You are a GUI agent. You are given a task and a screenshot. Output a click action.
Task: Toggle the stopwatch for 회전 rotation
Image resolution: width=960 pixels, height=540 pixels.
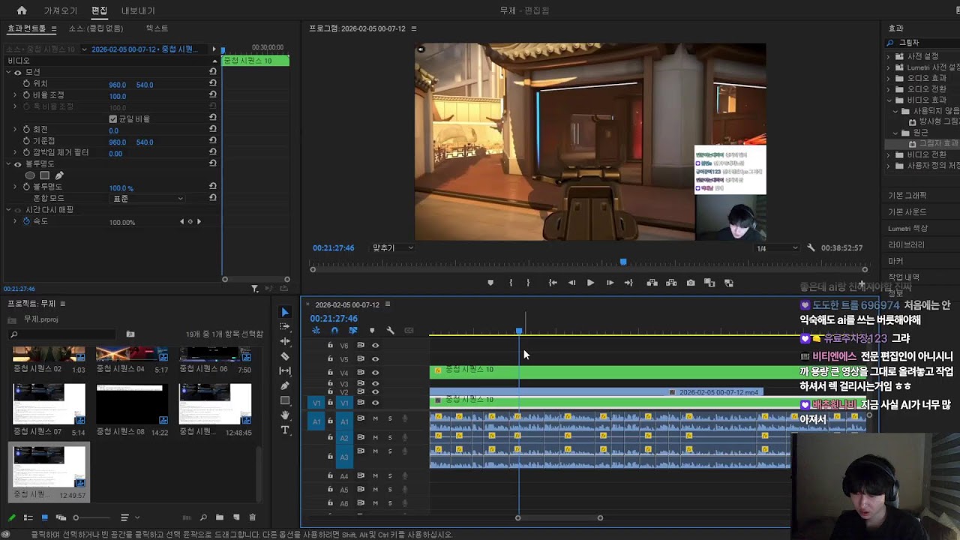pos(26,130)
